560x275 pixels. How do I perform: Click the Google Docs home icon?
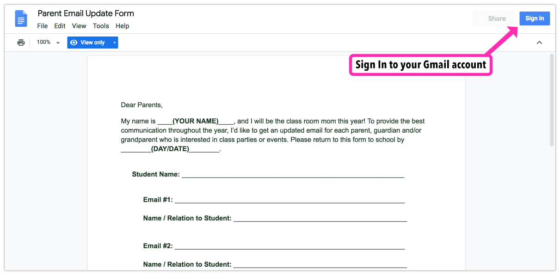(21, 18)
